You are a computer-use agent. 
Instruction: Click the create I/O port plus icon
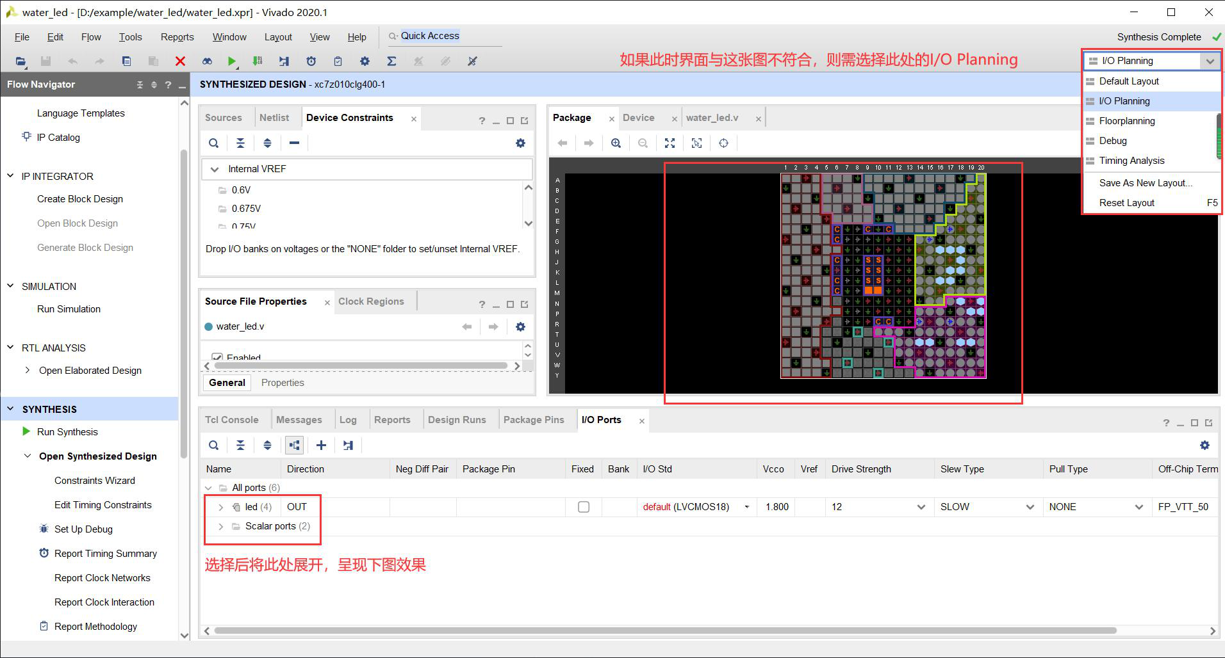321,445
